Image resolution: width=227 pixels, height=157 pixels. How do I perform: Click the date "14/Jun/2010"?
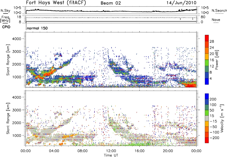(x=181, y=3)
